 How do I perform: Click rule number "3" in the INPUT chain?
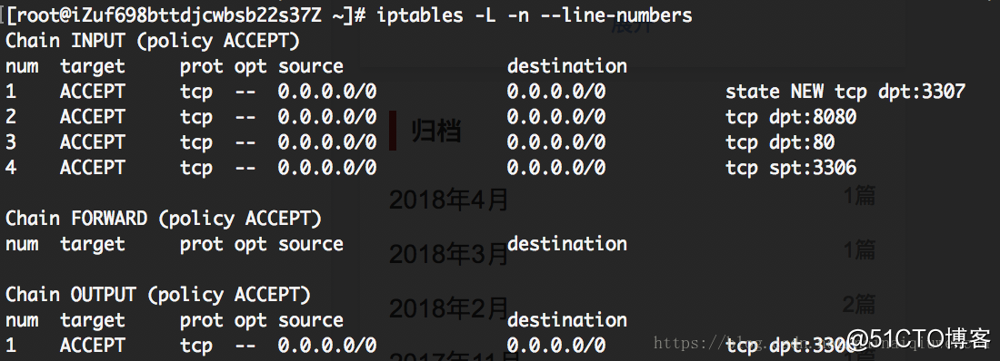click(x=11, y=142)
